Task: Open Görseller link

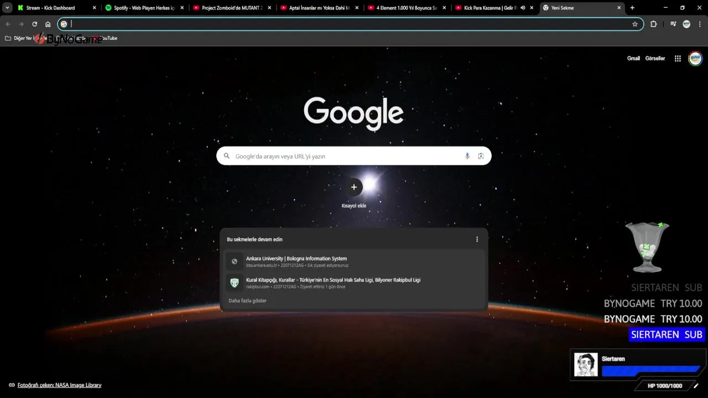Action: click(655, 59)
